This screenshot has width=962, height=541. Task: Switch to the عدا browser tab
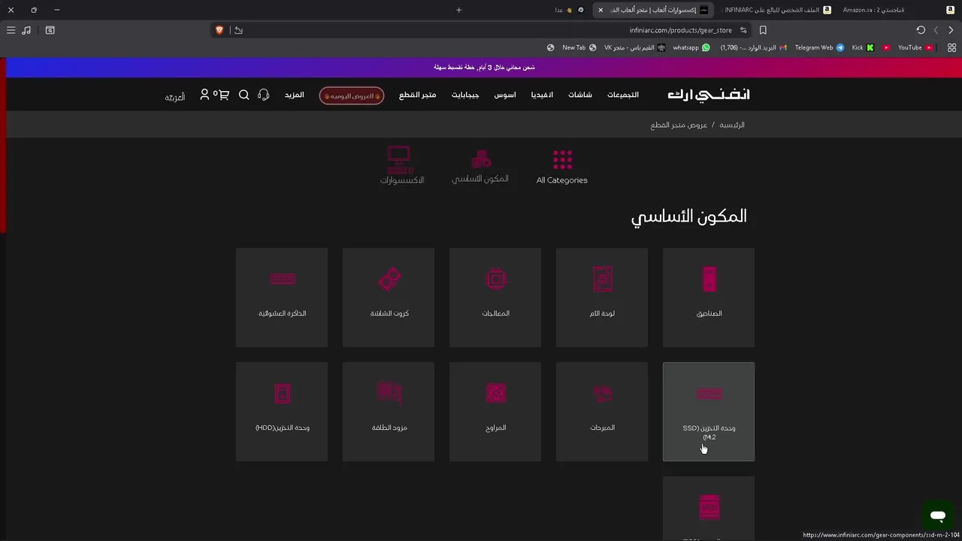[x=569, y=10]
